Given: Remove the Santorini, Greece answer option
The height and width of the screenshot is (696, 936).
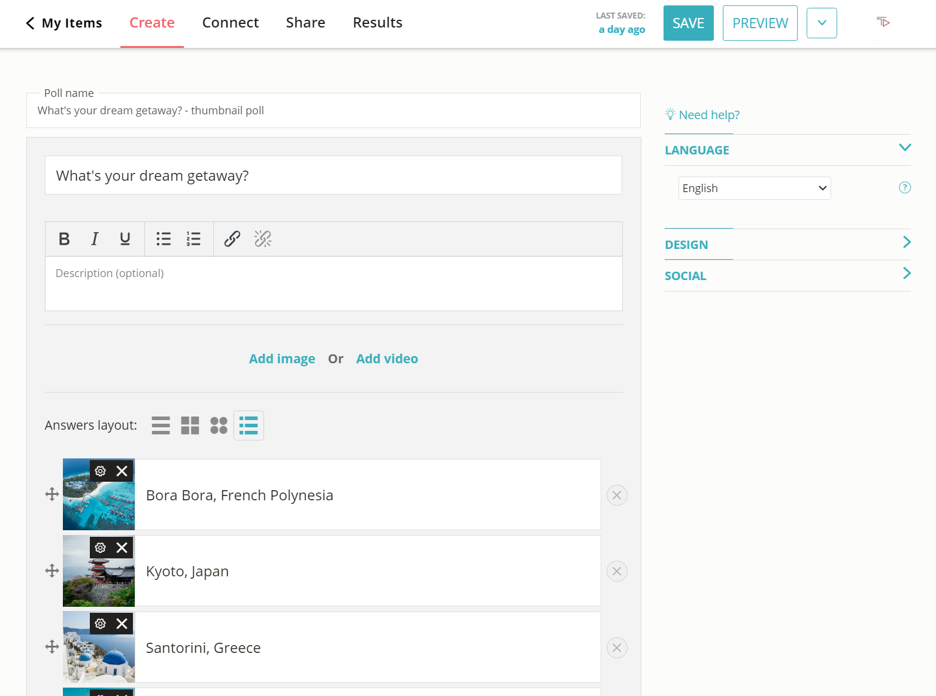Looking at the screenshot, I should 617,648.
